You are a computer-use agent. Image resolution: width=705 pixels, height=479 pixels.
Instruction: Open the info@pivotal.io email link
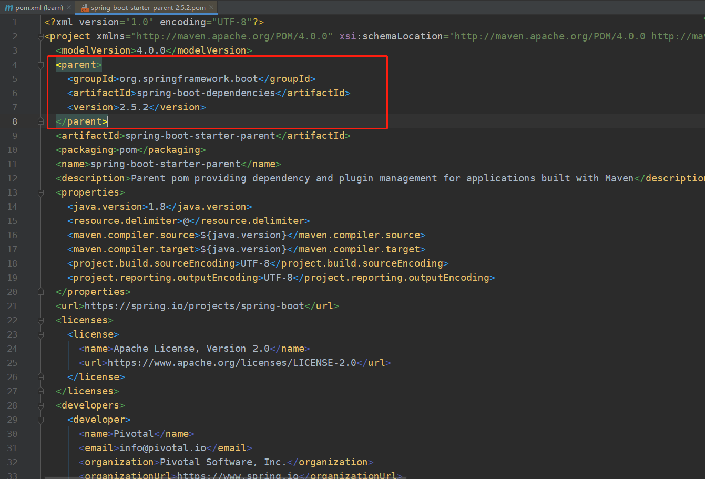tap(163, 448)
